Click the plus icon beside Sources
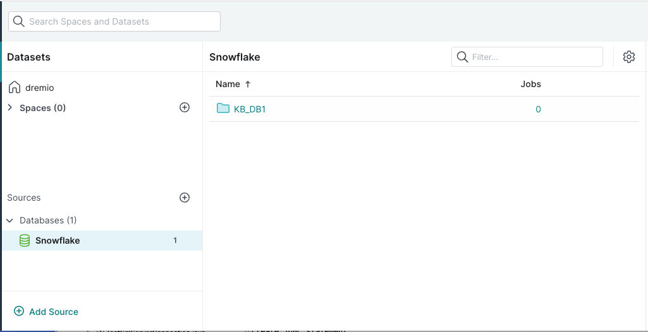Screen dimensions: 648x332 coord(185,198)
